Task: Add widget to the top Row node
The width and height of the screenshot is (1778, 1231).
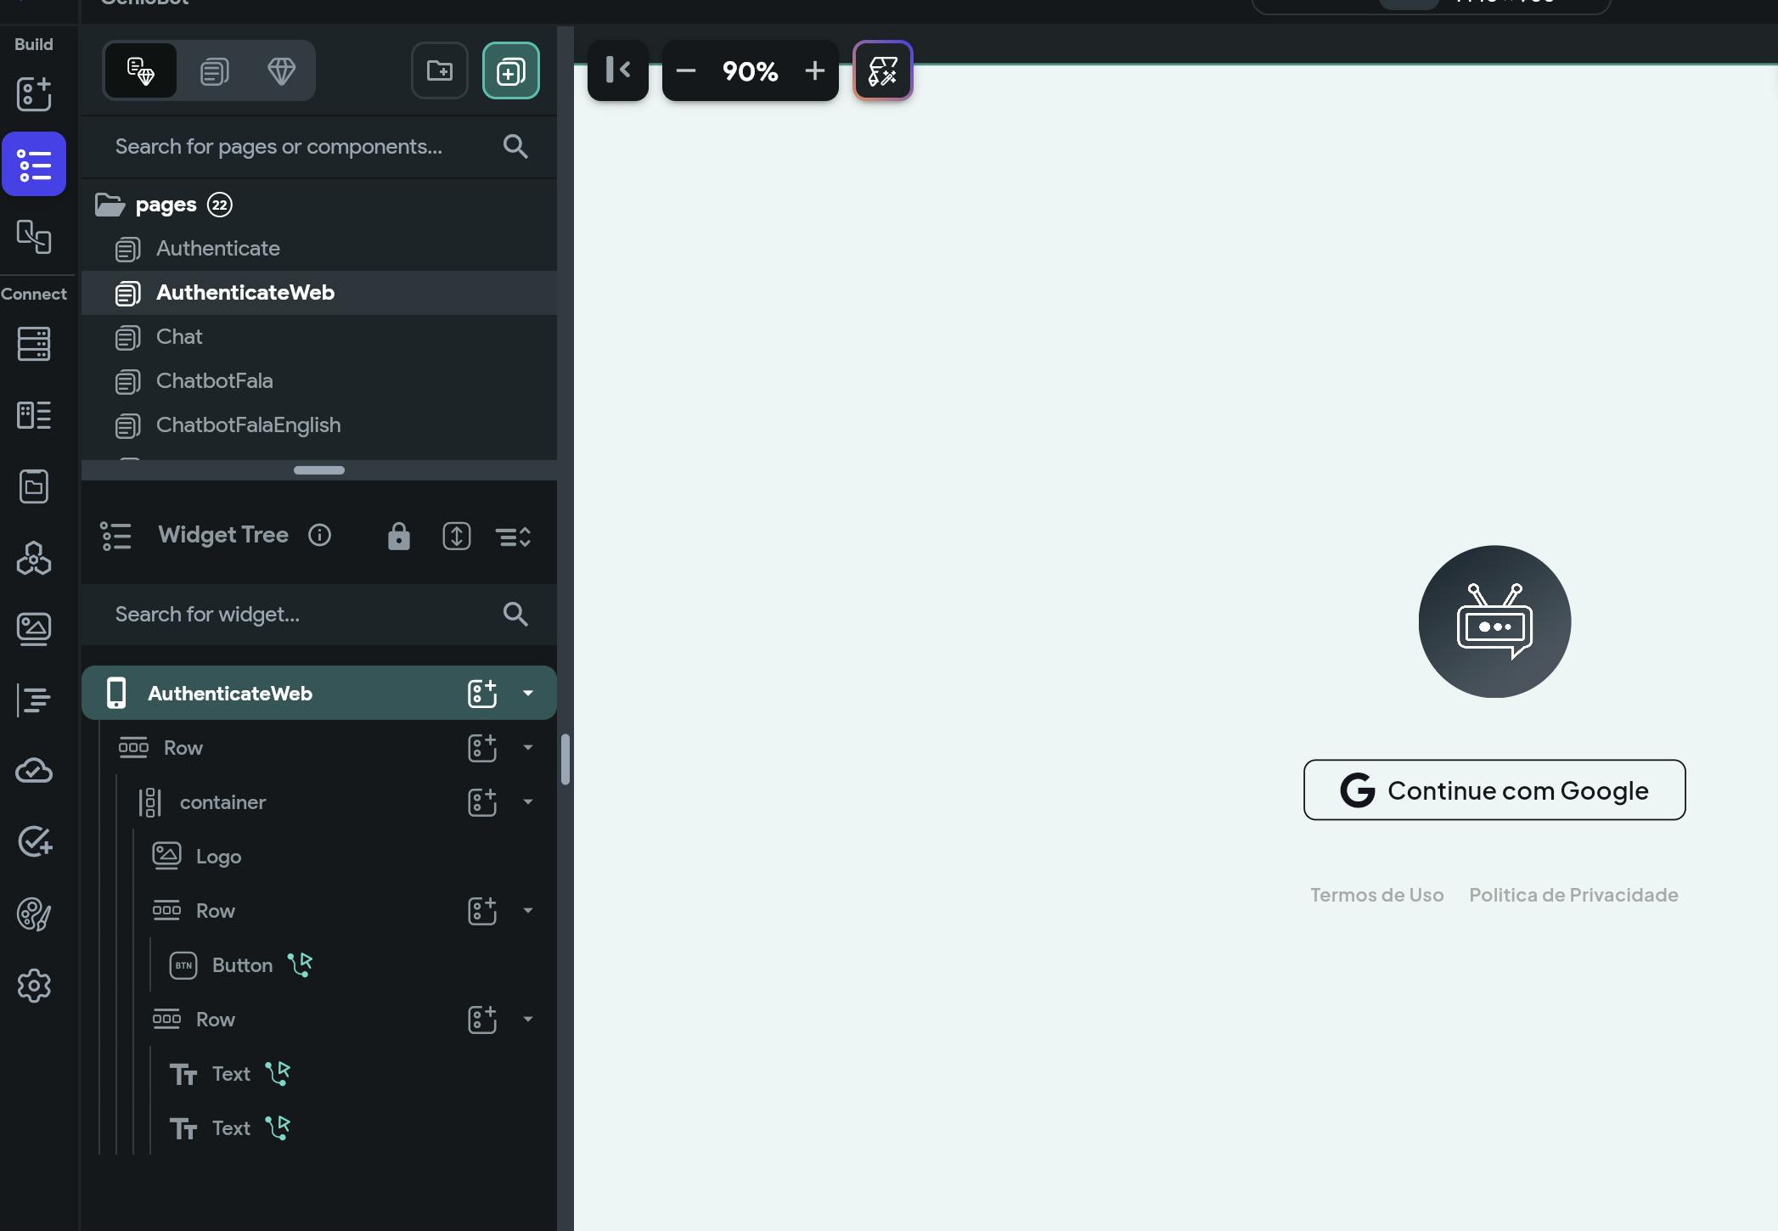Action: pos(482,748)
